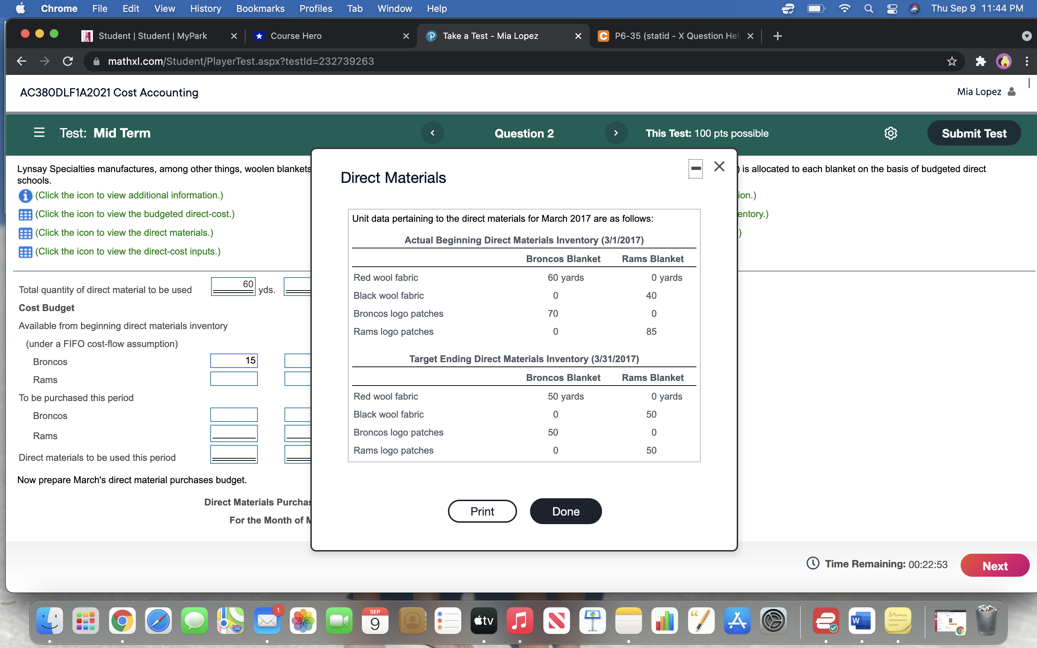The width and height of the screenshot is (1037, 648).
Task: Open the direct materials table icon
Action: coord(25,233)
